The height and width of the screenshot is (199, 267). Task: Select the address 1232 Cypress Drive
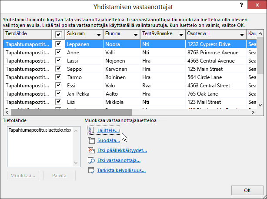[216, 44]
